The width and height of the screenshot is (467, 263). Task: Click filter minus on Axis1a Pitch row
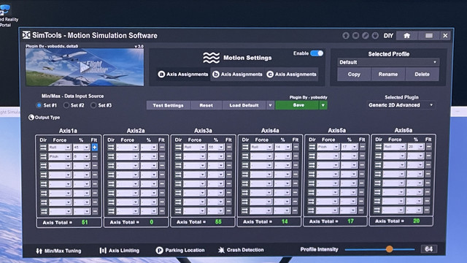(95, 156)
